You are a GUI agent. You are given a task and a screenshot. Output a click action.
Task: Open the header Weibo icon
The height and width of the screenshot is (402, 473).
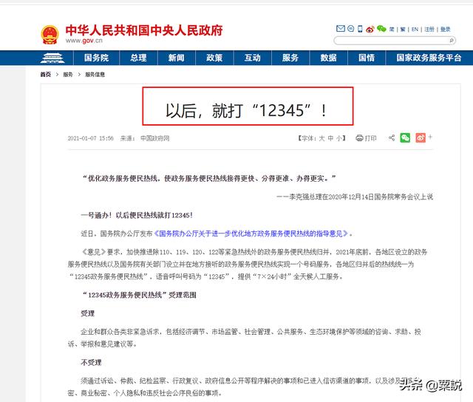370,30
